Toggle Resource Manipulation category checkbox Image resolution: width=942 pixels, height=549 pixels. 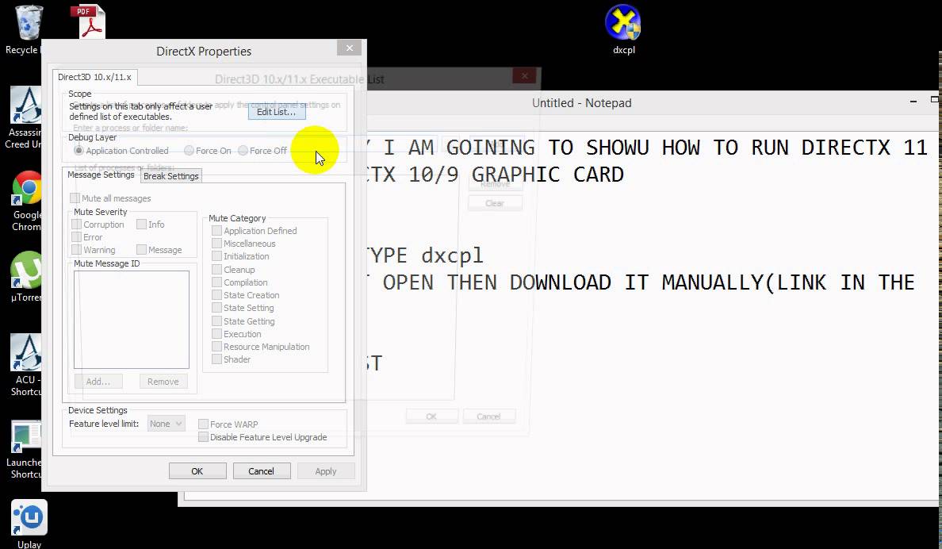pyautogui.click(x=217, y=347)
